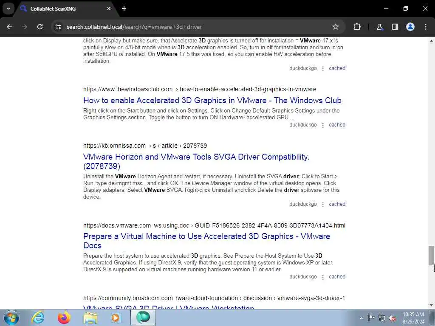Open VMware Horizon SVGA Driver Compatibility result

point(196,161)
